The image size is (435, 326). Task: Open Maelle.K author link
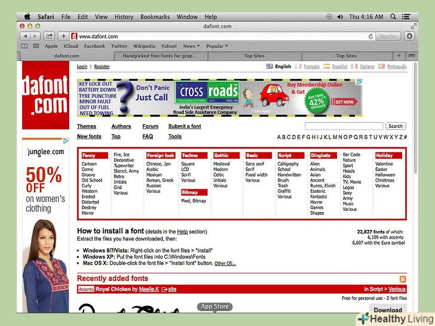(149, 289)
